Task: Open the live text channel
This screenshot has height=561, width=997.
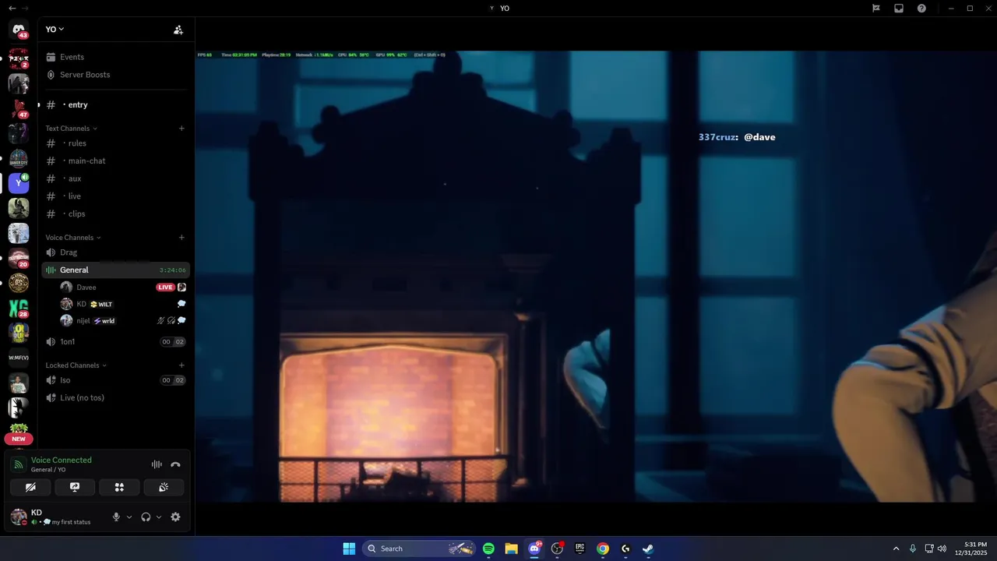Action: (x=115, y=196)
